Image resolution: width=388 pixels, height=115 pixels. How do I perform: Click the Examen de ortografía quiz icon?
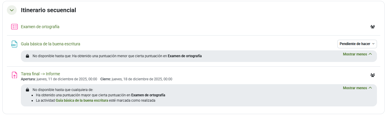pyautogui.click(x=14, y=27)
